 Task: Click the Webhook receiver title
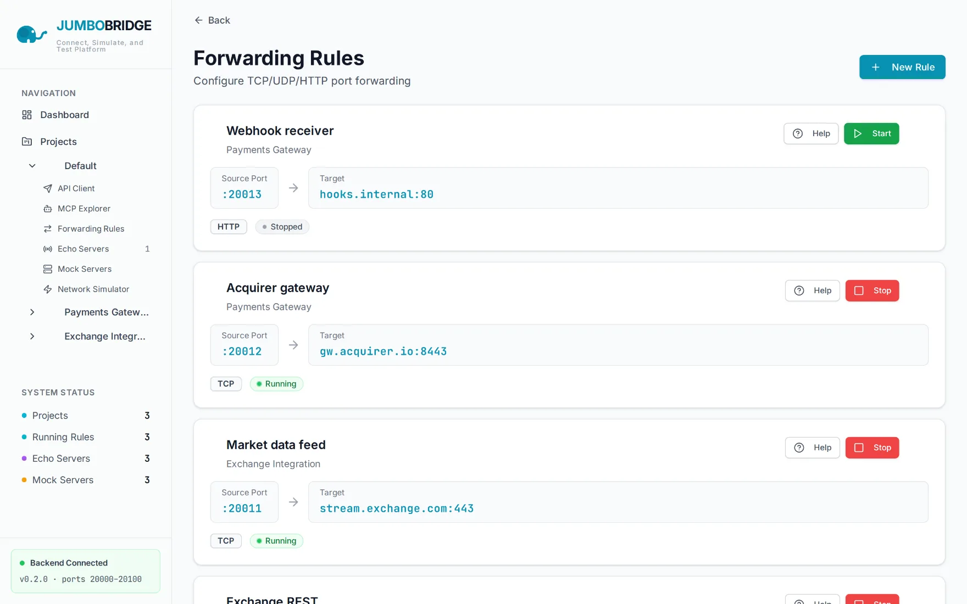click(x=280, y=131)
